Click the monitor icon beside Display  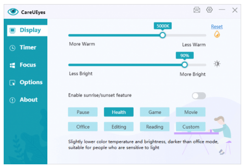[12, 30]
